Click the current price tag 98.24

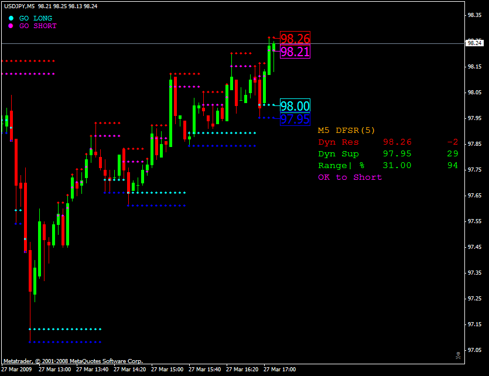(x=475, y=43)
